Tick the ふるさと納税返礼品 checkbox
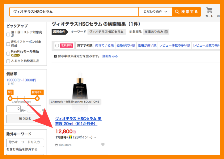Viewport: 224px width, 159px height. [8, 61]
